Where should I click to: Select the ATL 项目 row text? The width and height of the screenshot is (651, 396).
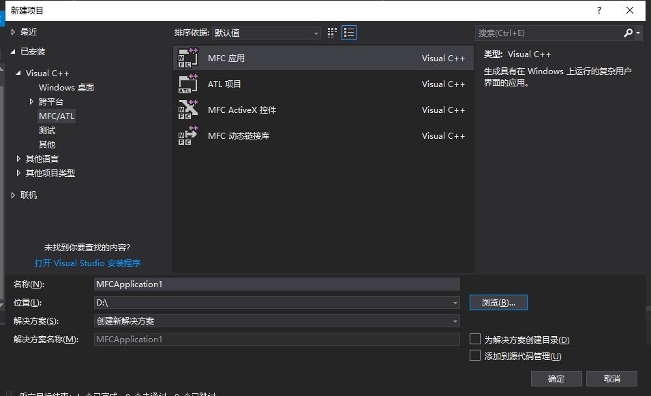(224, 84)
